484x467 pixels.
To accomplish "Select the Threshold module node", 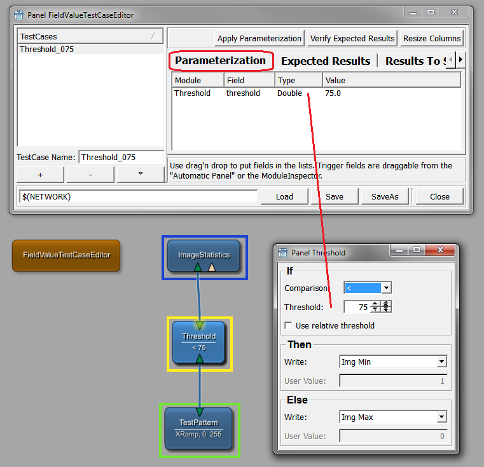I will click(199, 341).
